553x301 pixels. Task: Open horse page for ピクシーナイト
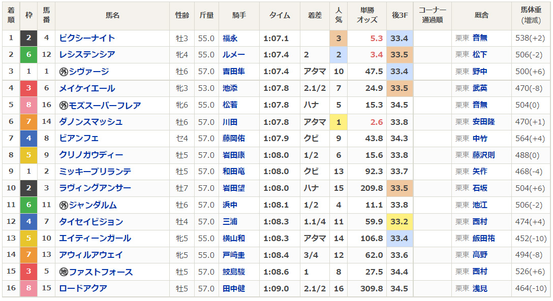(87, 38)
